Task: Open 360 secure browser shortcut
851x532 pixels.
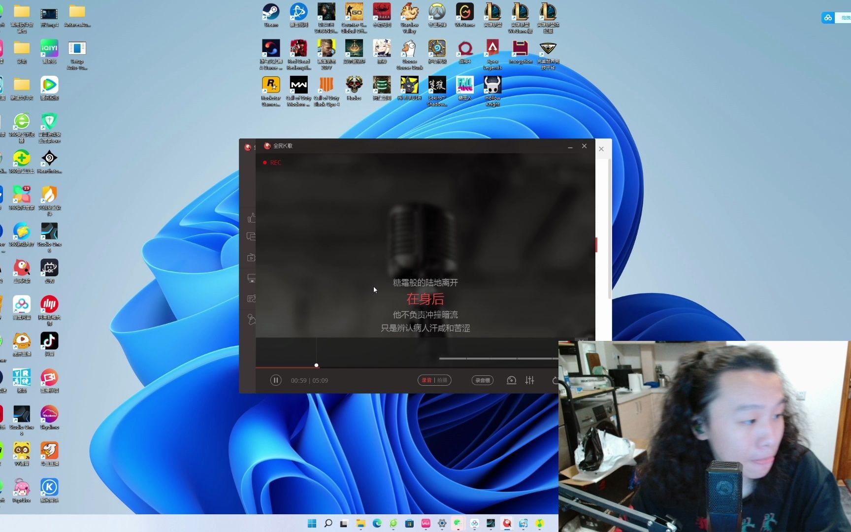Action: (x=22, y=128)
